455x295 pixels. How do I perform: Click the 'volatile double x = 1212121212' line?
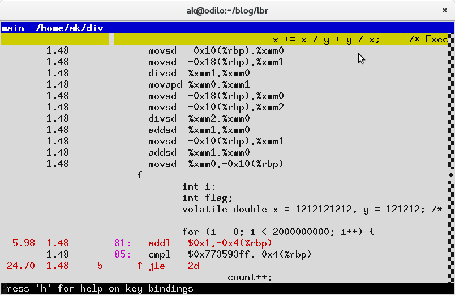click(x=312, y=209)
